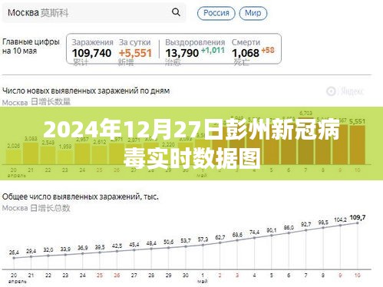Screen dimensions: 383x287
Task: Click red date 25 on total infections axis
Action: [100, 275]
